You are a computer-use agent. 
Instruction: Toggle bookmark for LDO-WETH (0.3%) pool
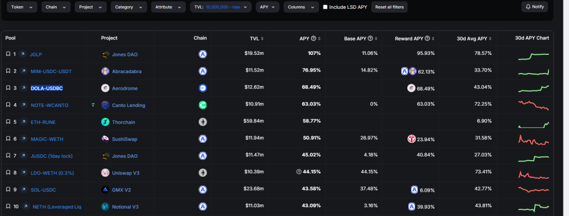point(8,173)
